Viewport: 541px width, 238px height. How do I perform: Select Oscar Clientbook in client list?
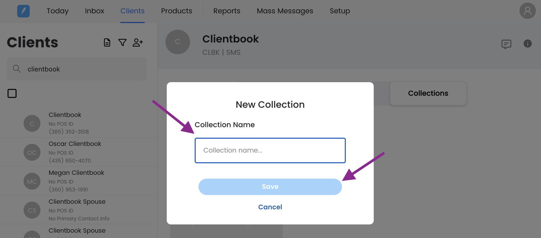(x=79, y=152)
